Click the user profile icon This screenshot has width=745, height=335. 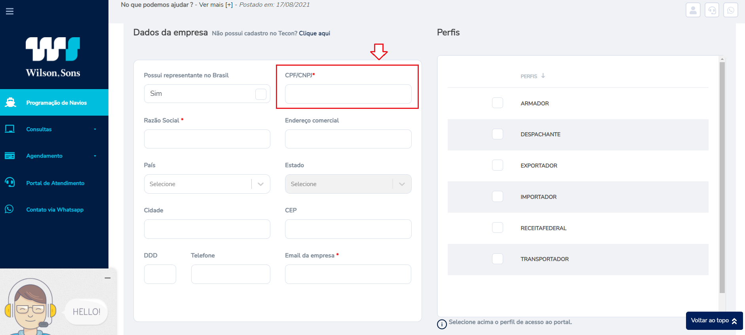(693, 10)
